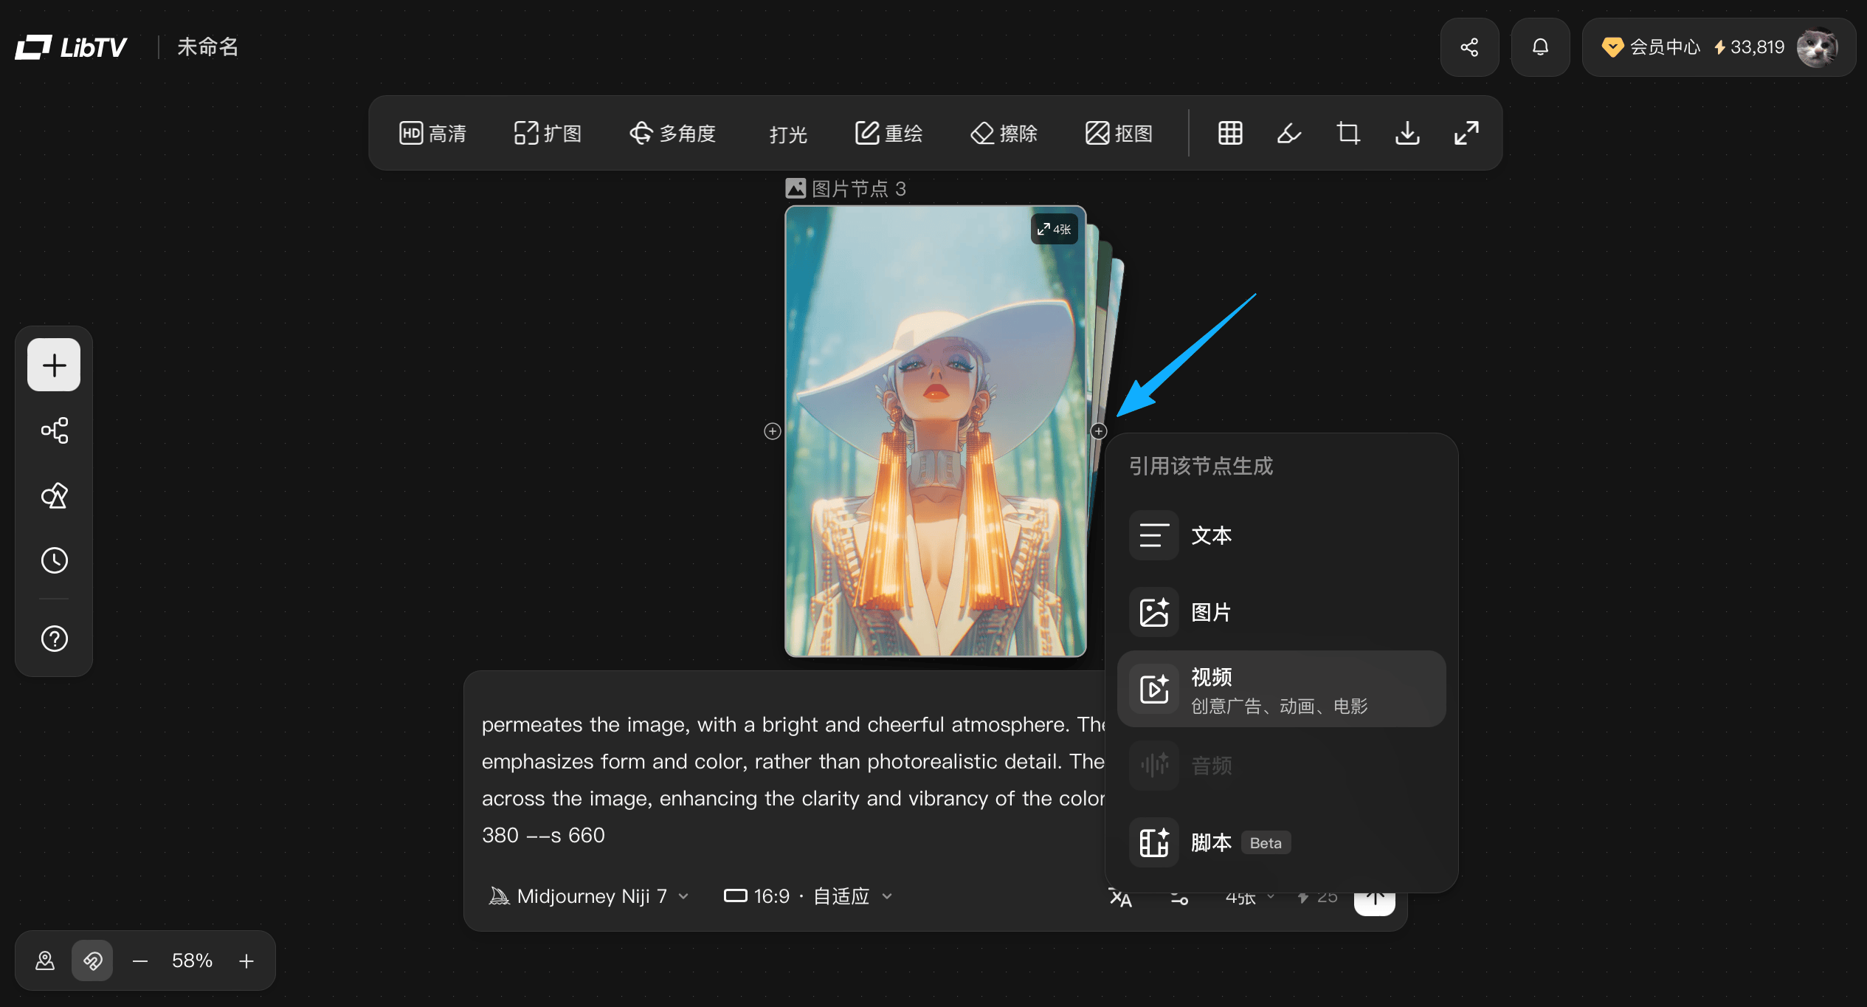Click the zoom in plus button
The width and height of the screenshot is (1867, 1007).
tap(246, 960)
